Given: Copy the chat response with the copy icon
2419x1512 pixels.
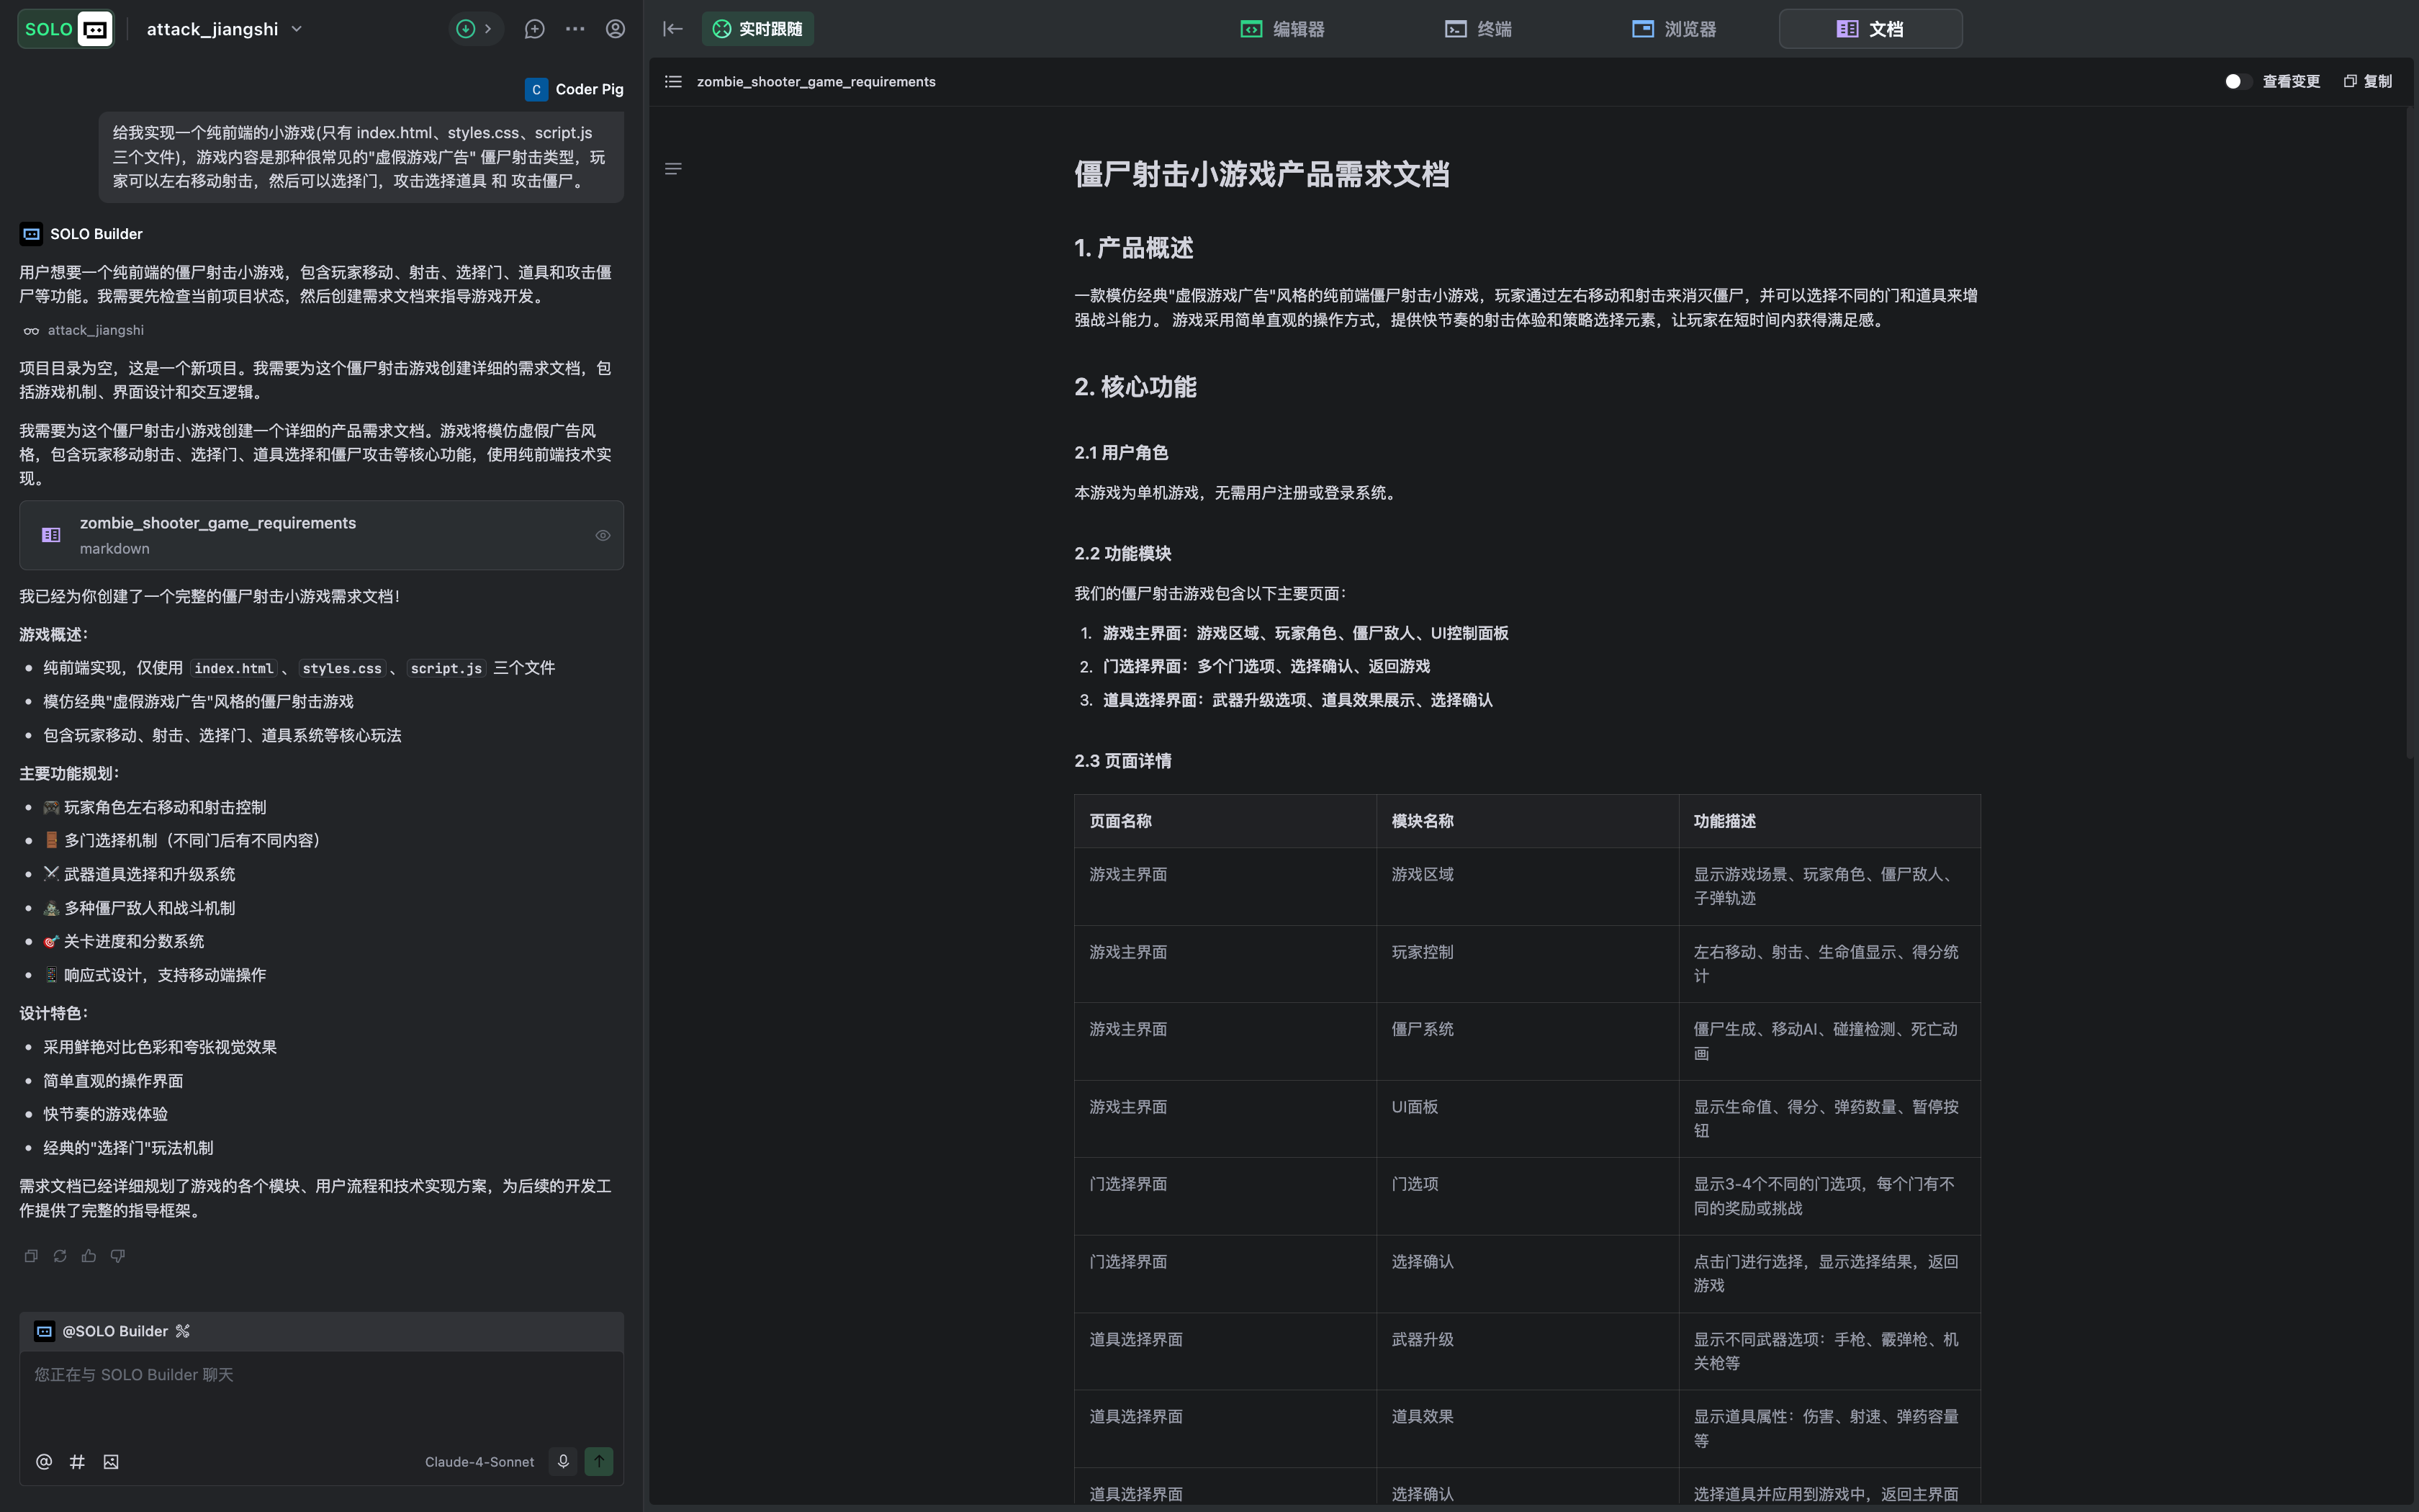Looking at the screenshot, I should (x=31, y=1257).
